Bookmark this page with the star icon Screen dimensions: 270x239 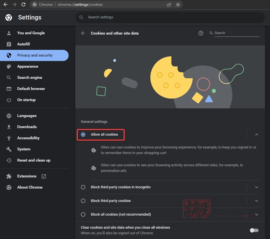pos(178,4)
